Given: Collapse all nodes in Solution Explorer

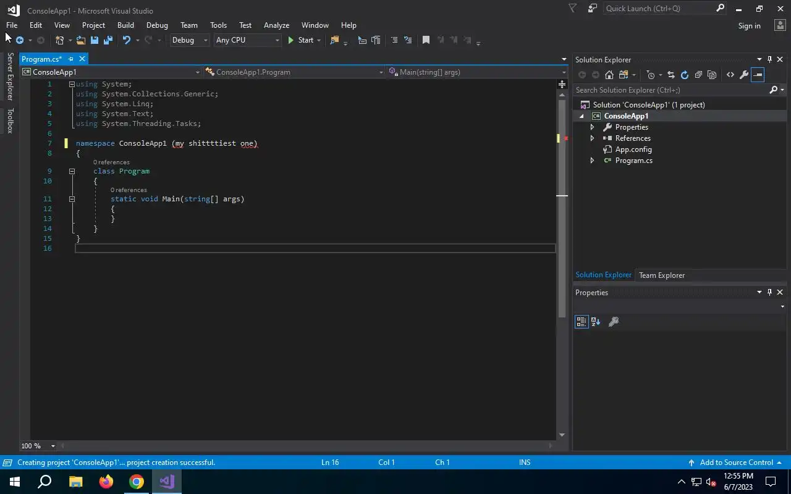Looking at the screenshot, I should (698, 75).
